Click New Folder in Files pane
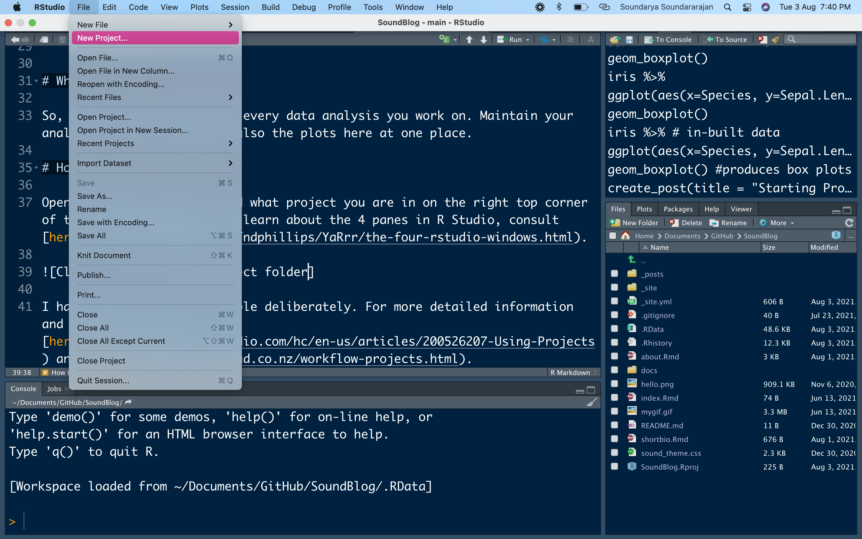862x539 pixels. (634, 223)
